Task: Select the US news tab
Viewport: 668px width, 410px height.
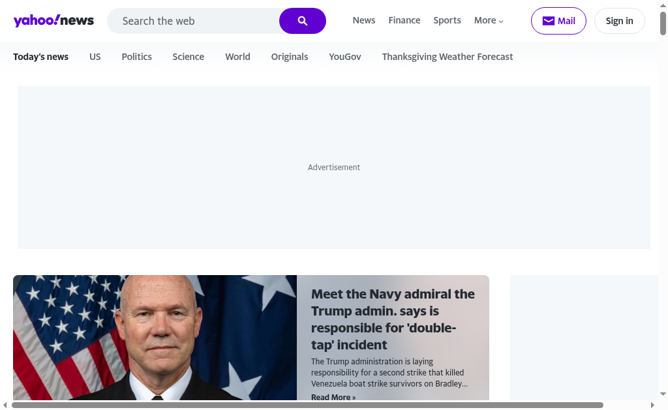Action: [x=95, y=57]
